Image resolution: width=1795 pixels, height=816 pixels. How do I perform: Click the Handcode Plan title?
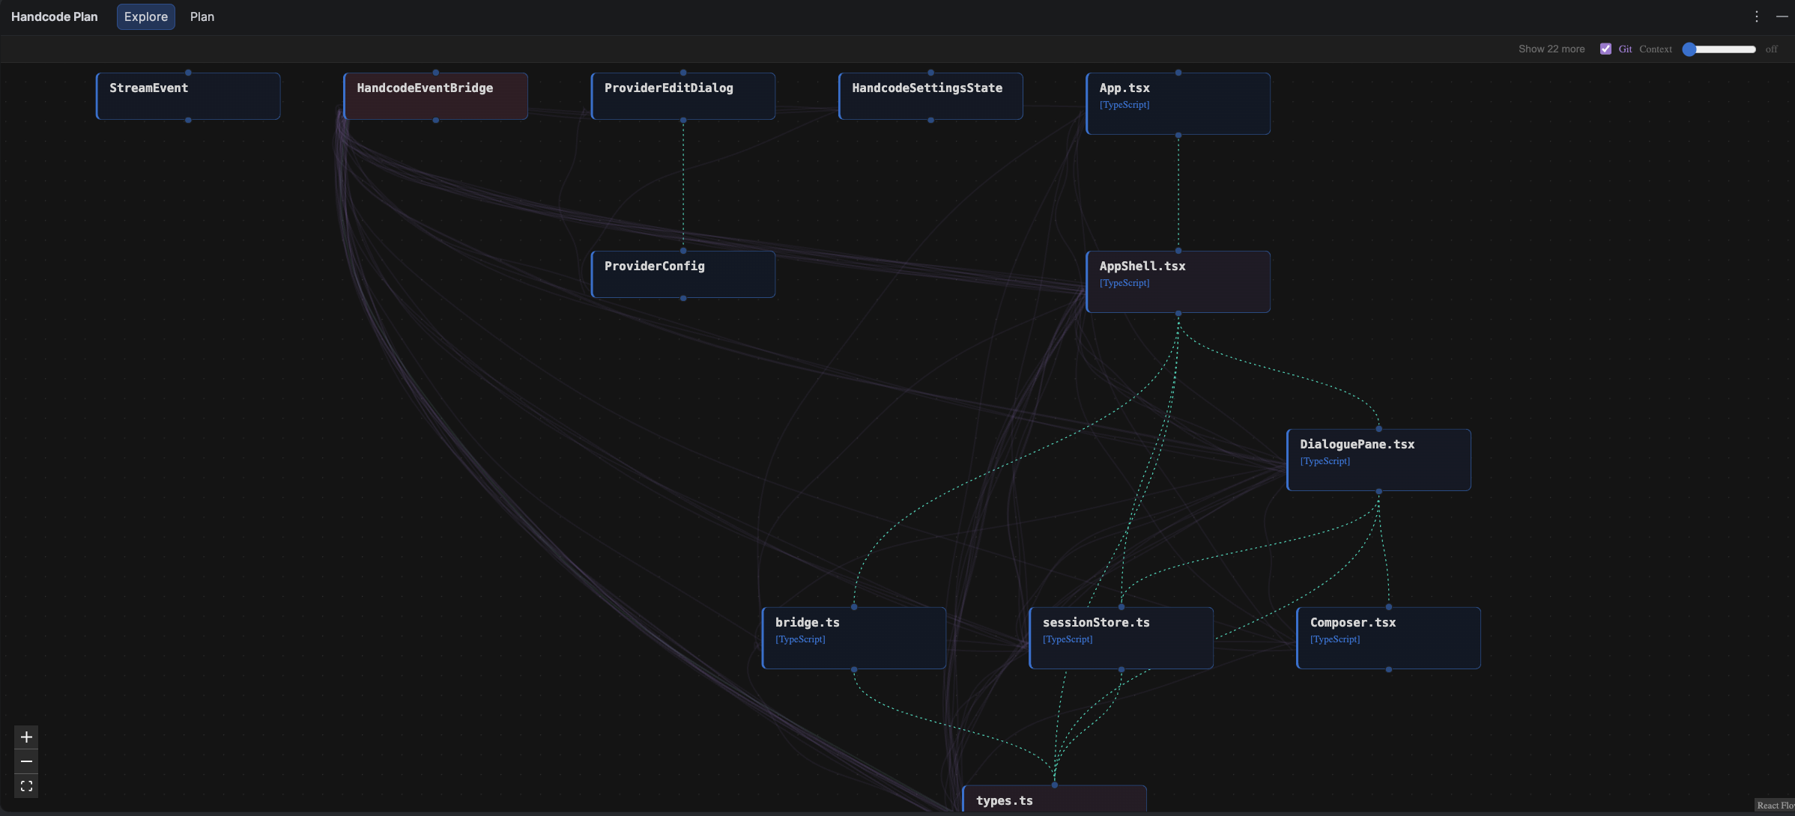(x=54, y=16)
